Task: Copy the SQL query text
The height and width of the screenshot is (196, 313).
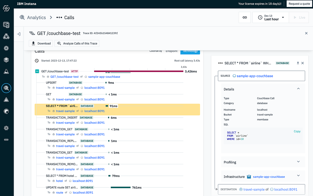Action: tap(297, 131)
